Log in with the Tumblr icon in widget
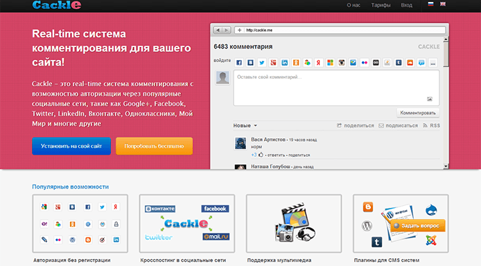The image size is (481, 266). pyautogui.click(x=399, y=63)
